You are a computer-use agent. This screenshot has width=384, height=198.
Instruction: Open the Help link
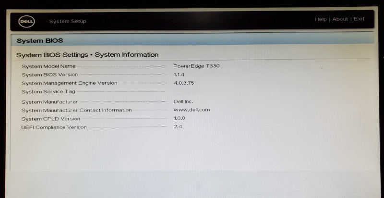point(321,19)
